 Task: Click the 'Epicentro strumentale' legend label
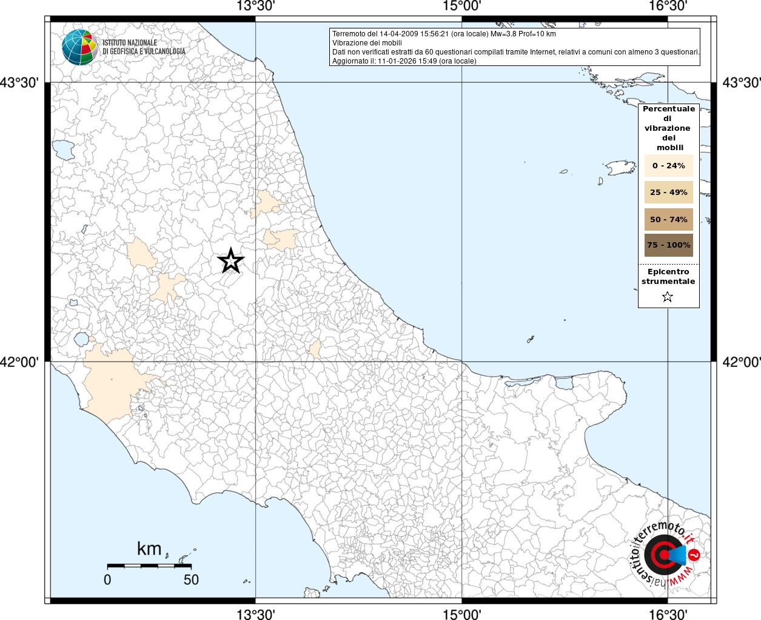668,277
